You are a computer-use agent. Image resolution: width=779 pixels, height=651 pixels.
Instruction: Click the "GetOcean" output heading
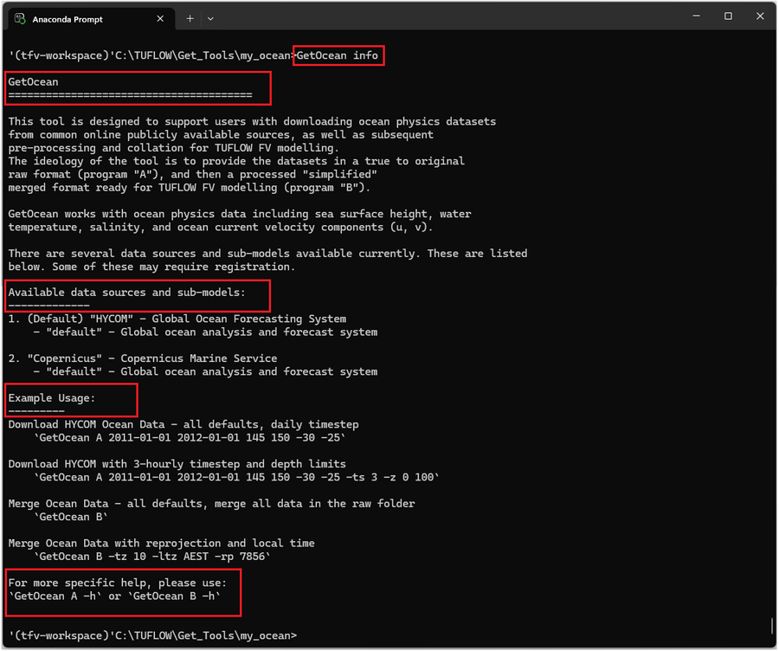click(33, 82)
